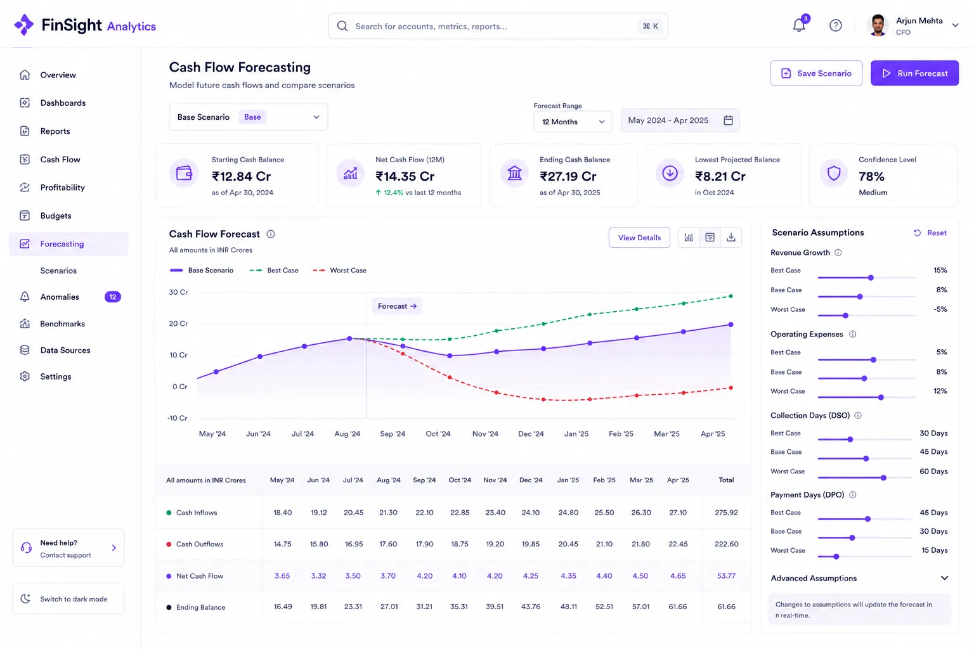Screen dimensions: 974x649
Task: Open the Scenarios sub-item
Action: tap(58, 271)
